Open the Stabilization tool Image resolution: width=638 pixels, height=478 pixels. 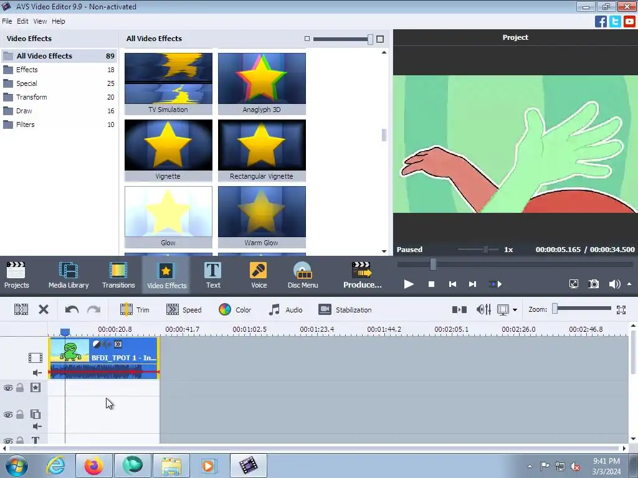pyautogui.click(x=345, y=310)
